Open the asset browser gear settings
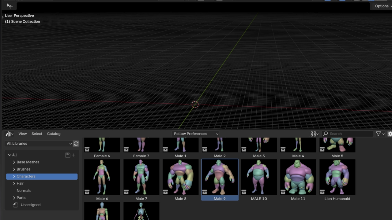The image size is (392, 220). [390, 134]
